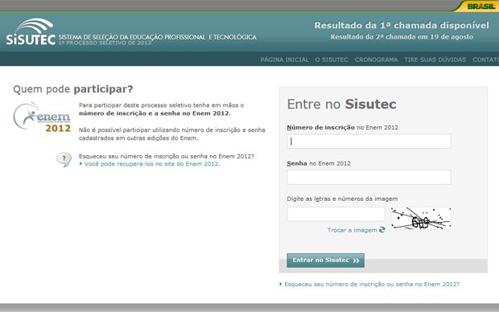This screenshot has height=312, width=499.
Task: Follow the Você pode recuperá-los no site link
Action: point(152,164)
